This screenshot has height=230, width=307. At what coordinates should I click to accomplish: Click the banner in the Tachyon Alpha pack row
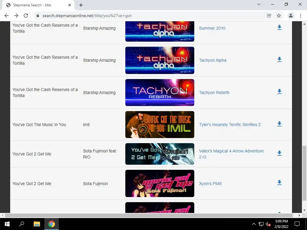click(x=160, y=60)
